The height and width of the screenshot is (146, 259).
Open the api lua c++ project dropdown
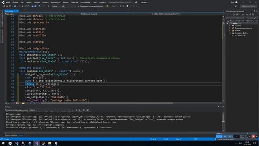pos(41,14)
